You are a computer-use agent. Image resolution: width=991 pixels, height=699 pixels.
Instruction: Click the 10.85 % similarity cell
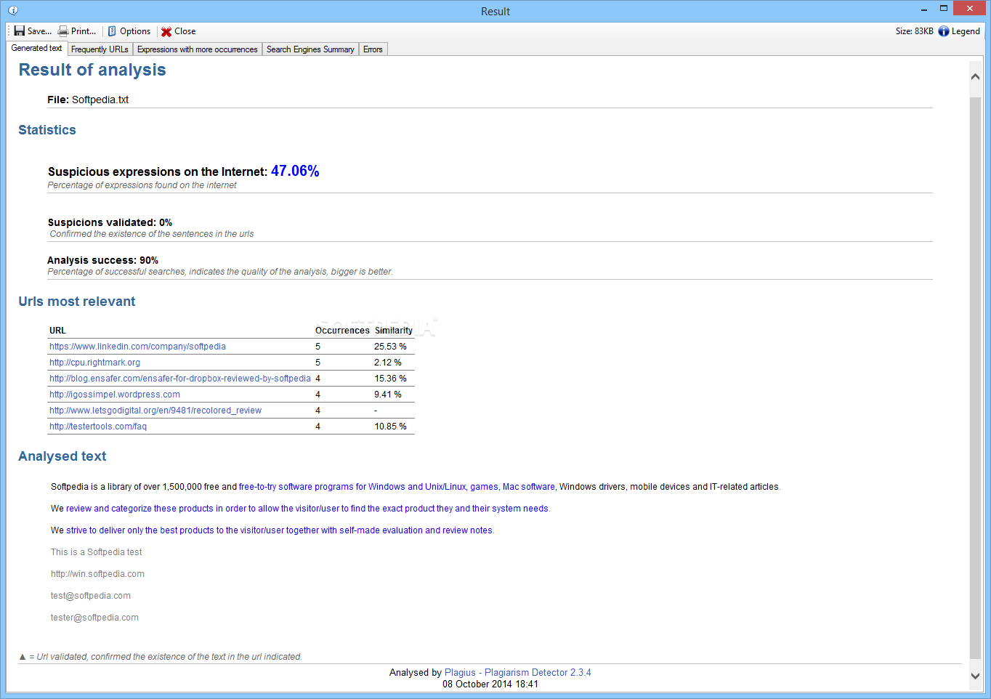tap(390, 427)
